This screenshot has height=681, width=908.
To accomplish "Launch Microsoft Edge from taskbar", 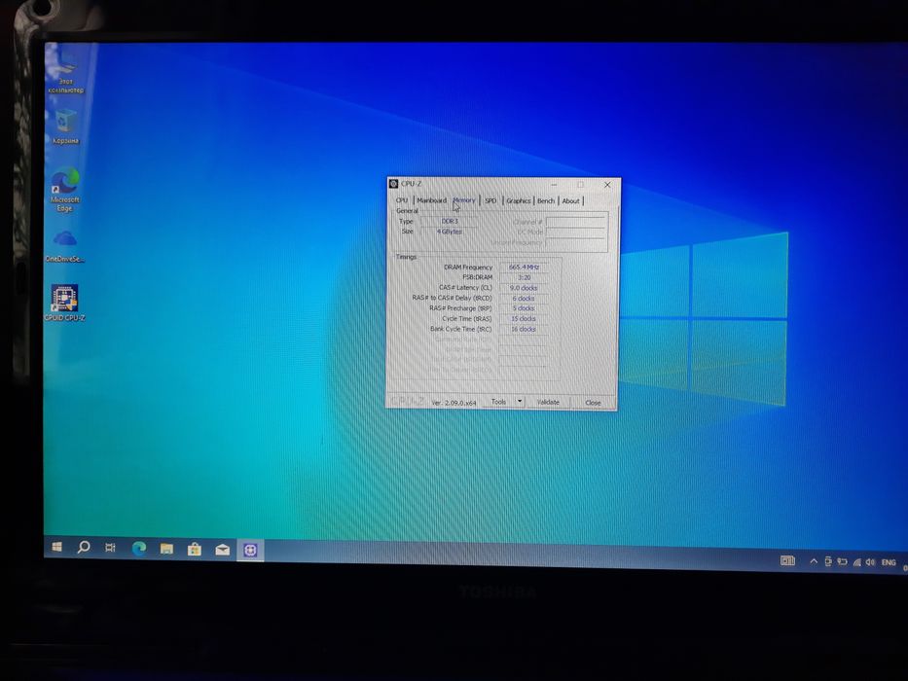I will point(138,548).
